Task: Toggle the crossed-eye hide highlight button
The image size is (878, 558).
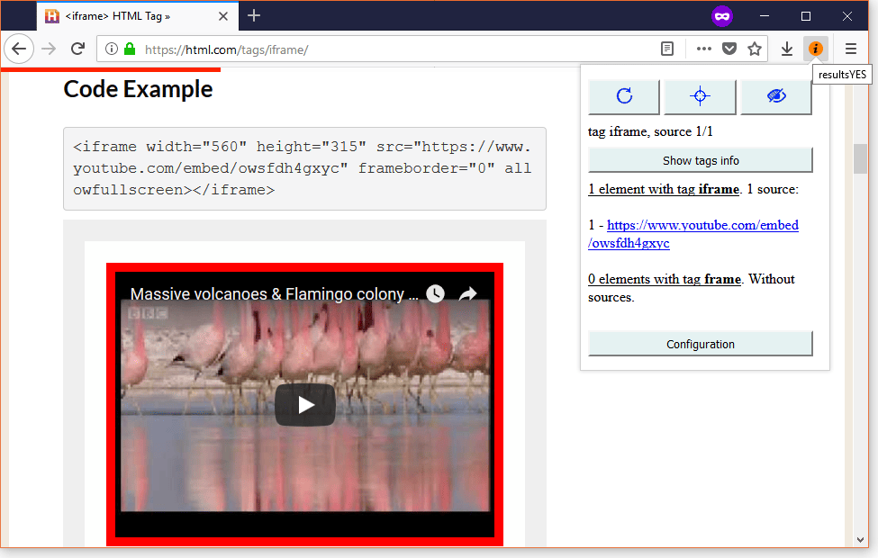Action: pyautogui.click(x=776, y=96)
